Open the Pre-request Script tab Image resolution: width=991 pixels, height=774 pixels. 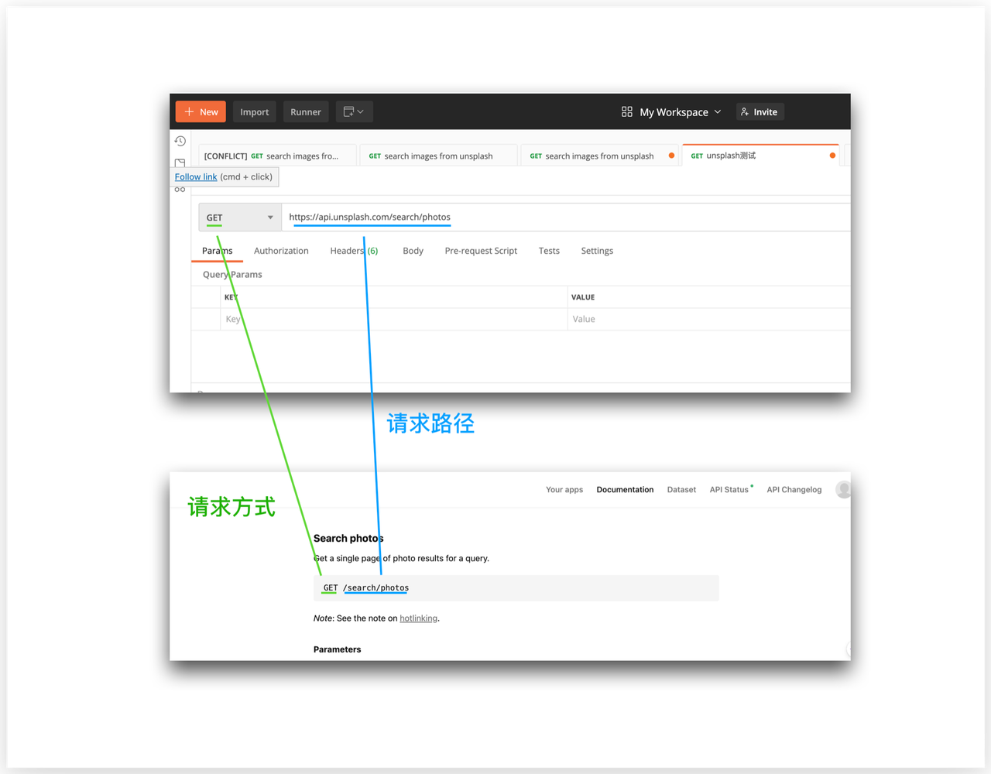click(x=481, y=251)
